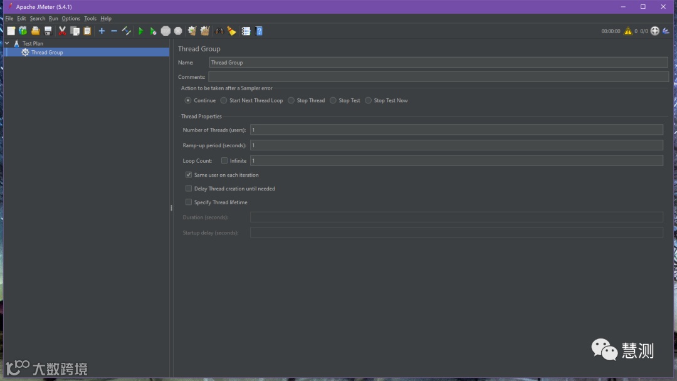The height and width of the screenshot is (381, 677).
Task: Select the Thread Group label in tree
Action: click(47, 52)
